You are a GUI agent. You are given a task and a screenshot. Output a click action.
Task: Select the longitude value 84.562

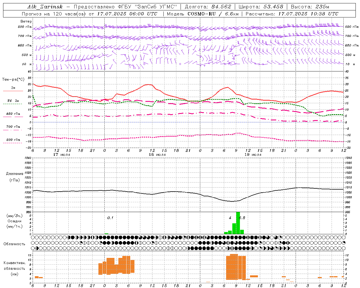point(221,7)
